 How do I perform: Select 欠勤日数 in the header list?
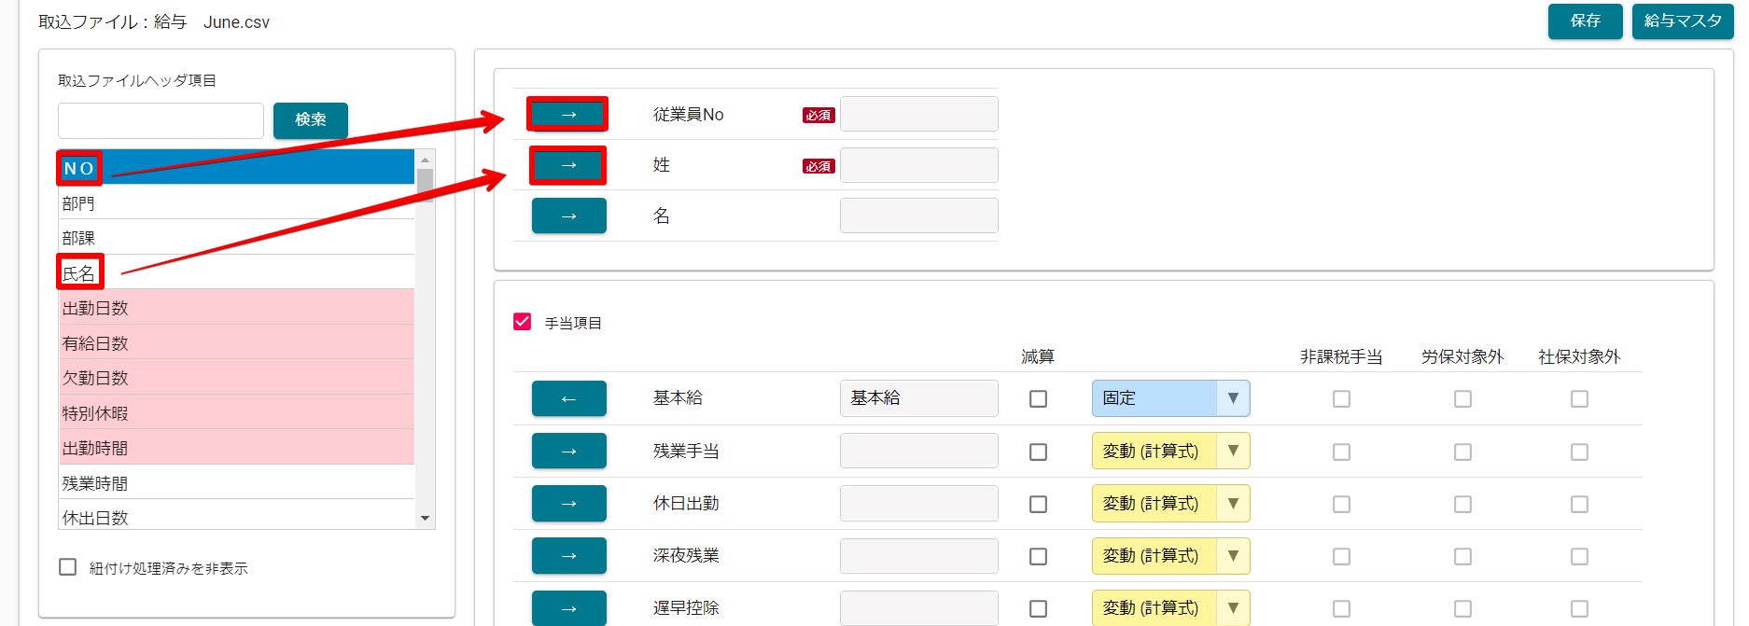pyautogui.click(x=236, y=377)
